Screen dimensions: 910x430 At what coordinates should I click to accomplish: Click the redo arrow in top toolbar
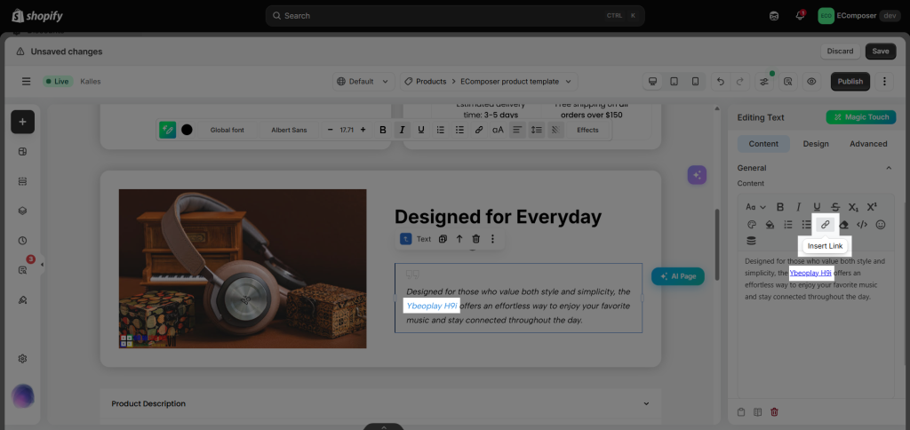click(739, 81)
